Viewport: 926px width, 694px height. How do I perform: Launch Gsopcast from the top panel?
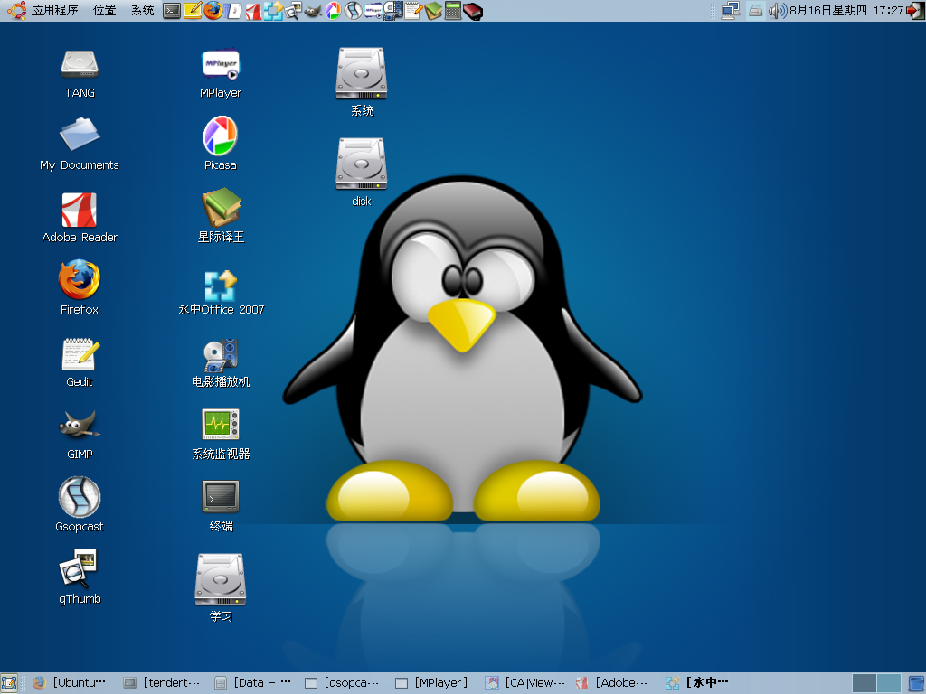coord(354,11)
